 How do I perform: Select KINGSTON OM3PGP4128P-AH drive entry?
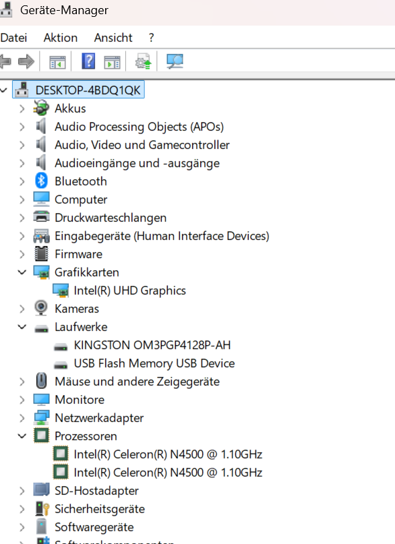pyautogui.click(x=152, y=345)
